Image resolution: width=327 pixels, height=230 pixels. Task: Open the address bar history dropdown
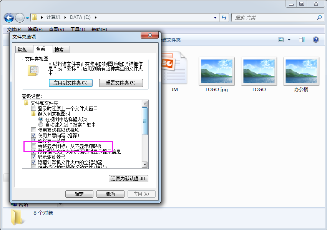point(215,18)
